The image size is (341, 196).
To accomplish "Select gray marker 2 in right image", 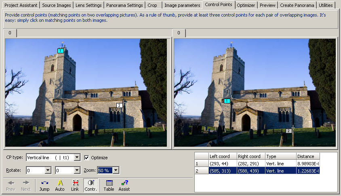I will [x=288, y=131].
